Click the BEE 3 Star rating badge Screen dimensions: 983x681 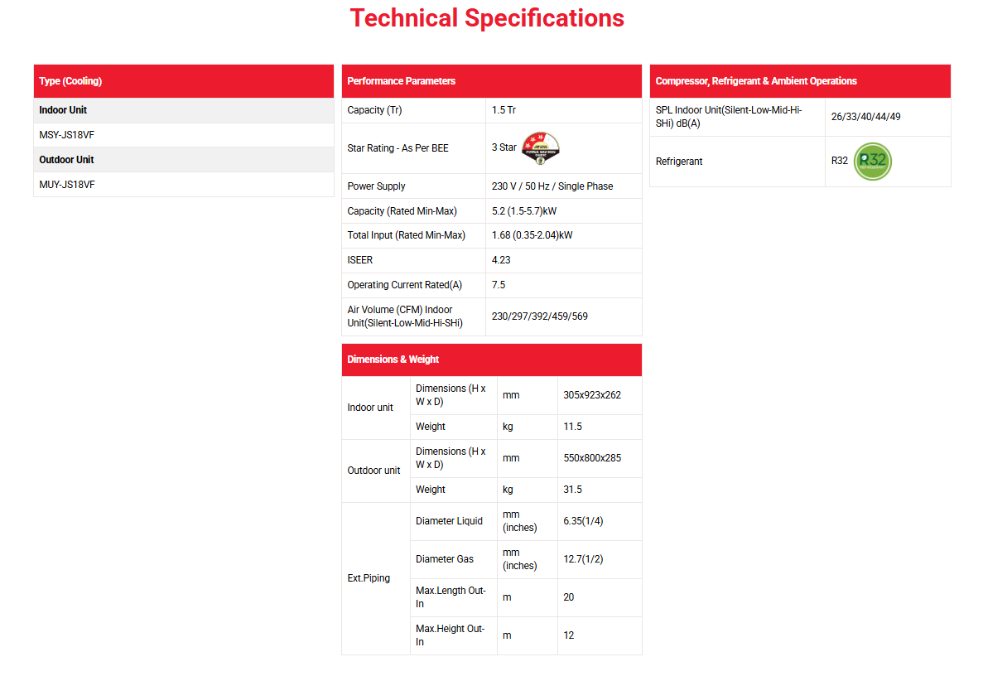tap(540, 147)
